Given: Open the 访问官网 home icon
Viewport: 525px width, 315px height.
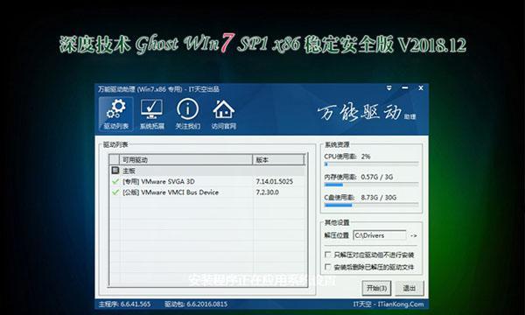Looking at the screenshot, I should (223, 114).
